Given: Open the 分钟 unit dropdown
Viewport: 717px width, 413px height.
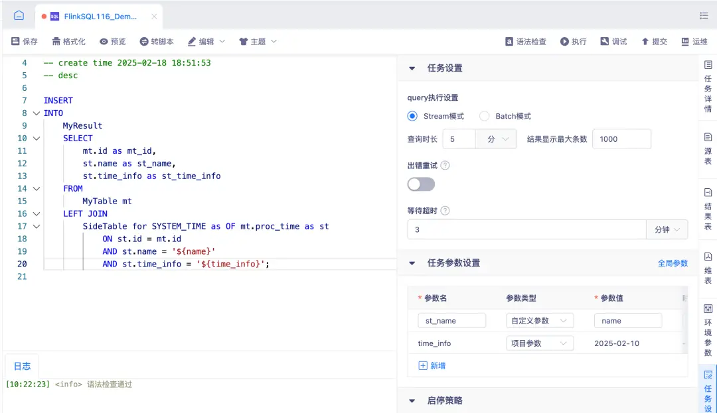Looking at the screenshot, I should pyautogui.click(x=667, y=229).
